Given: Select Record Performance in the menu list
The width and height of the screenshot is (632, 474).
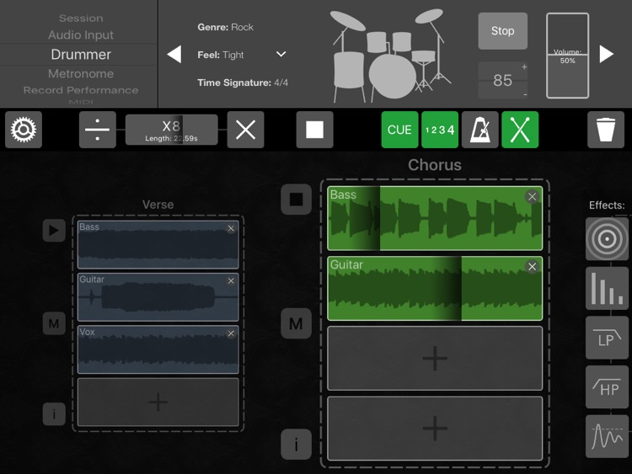Looking at the screenshot, I should 81,90.
